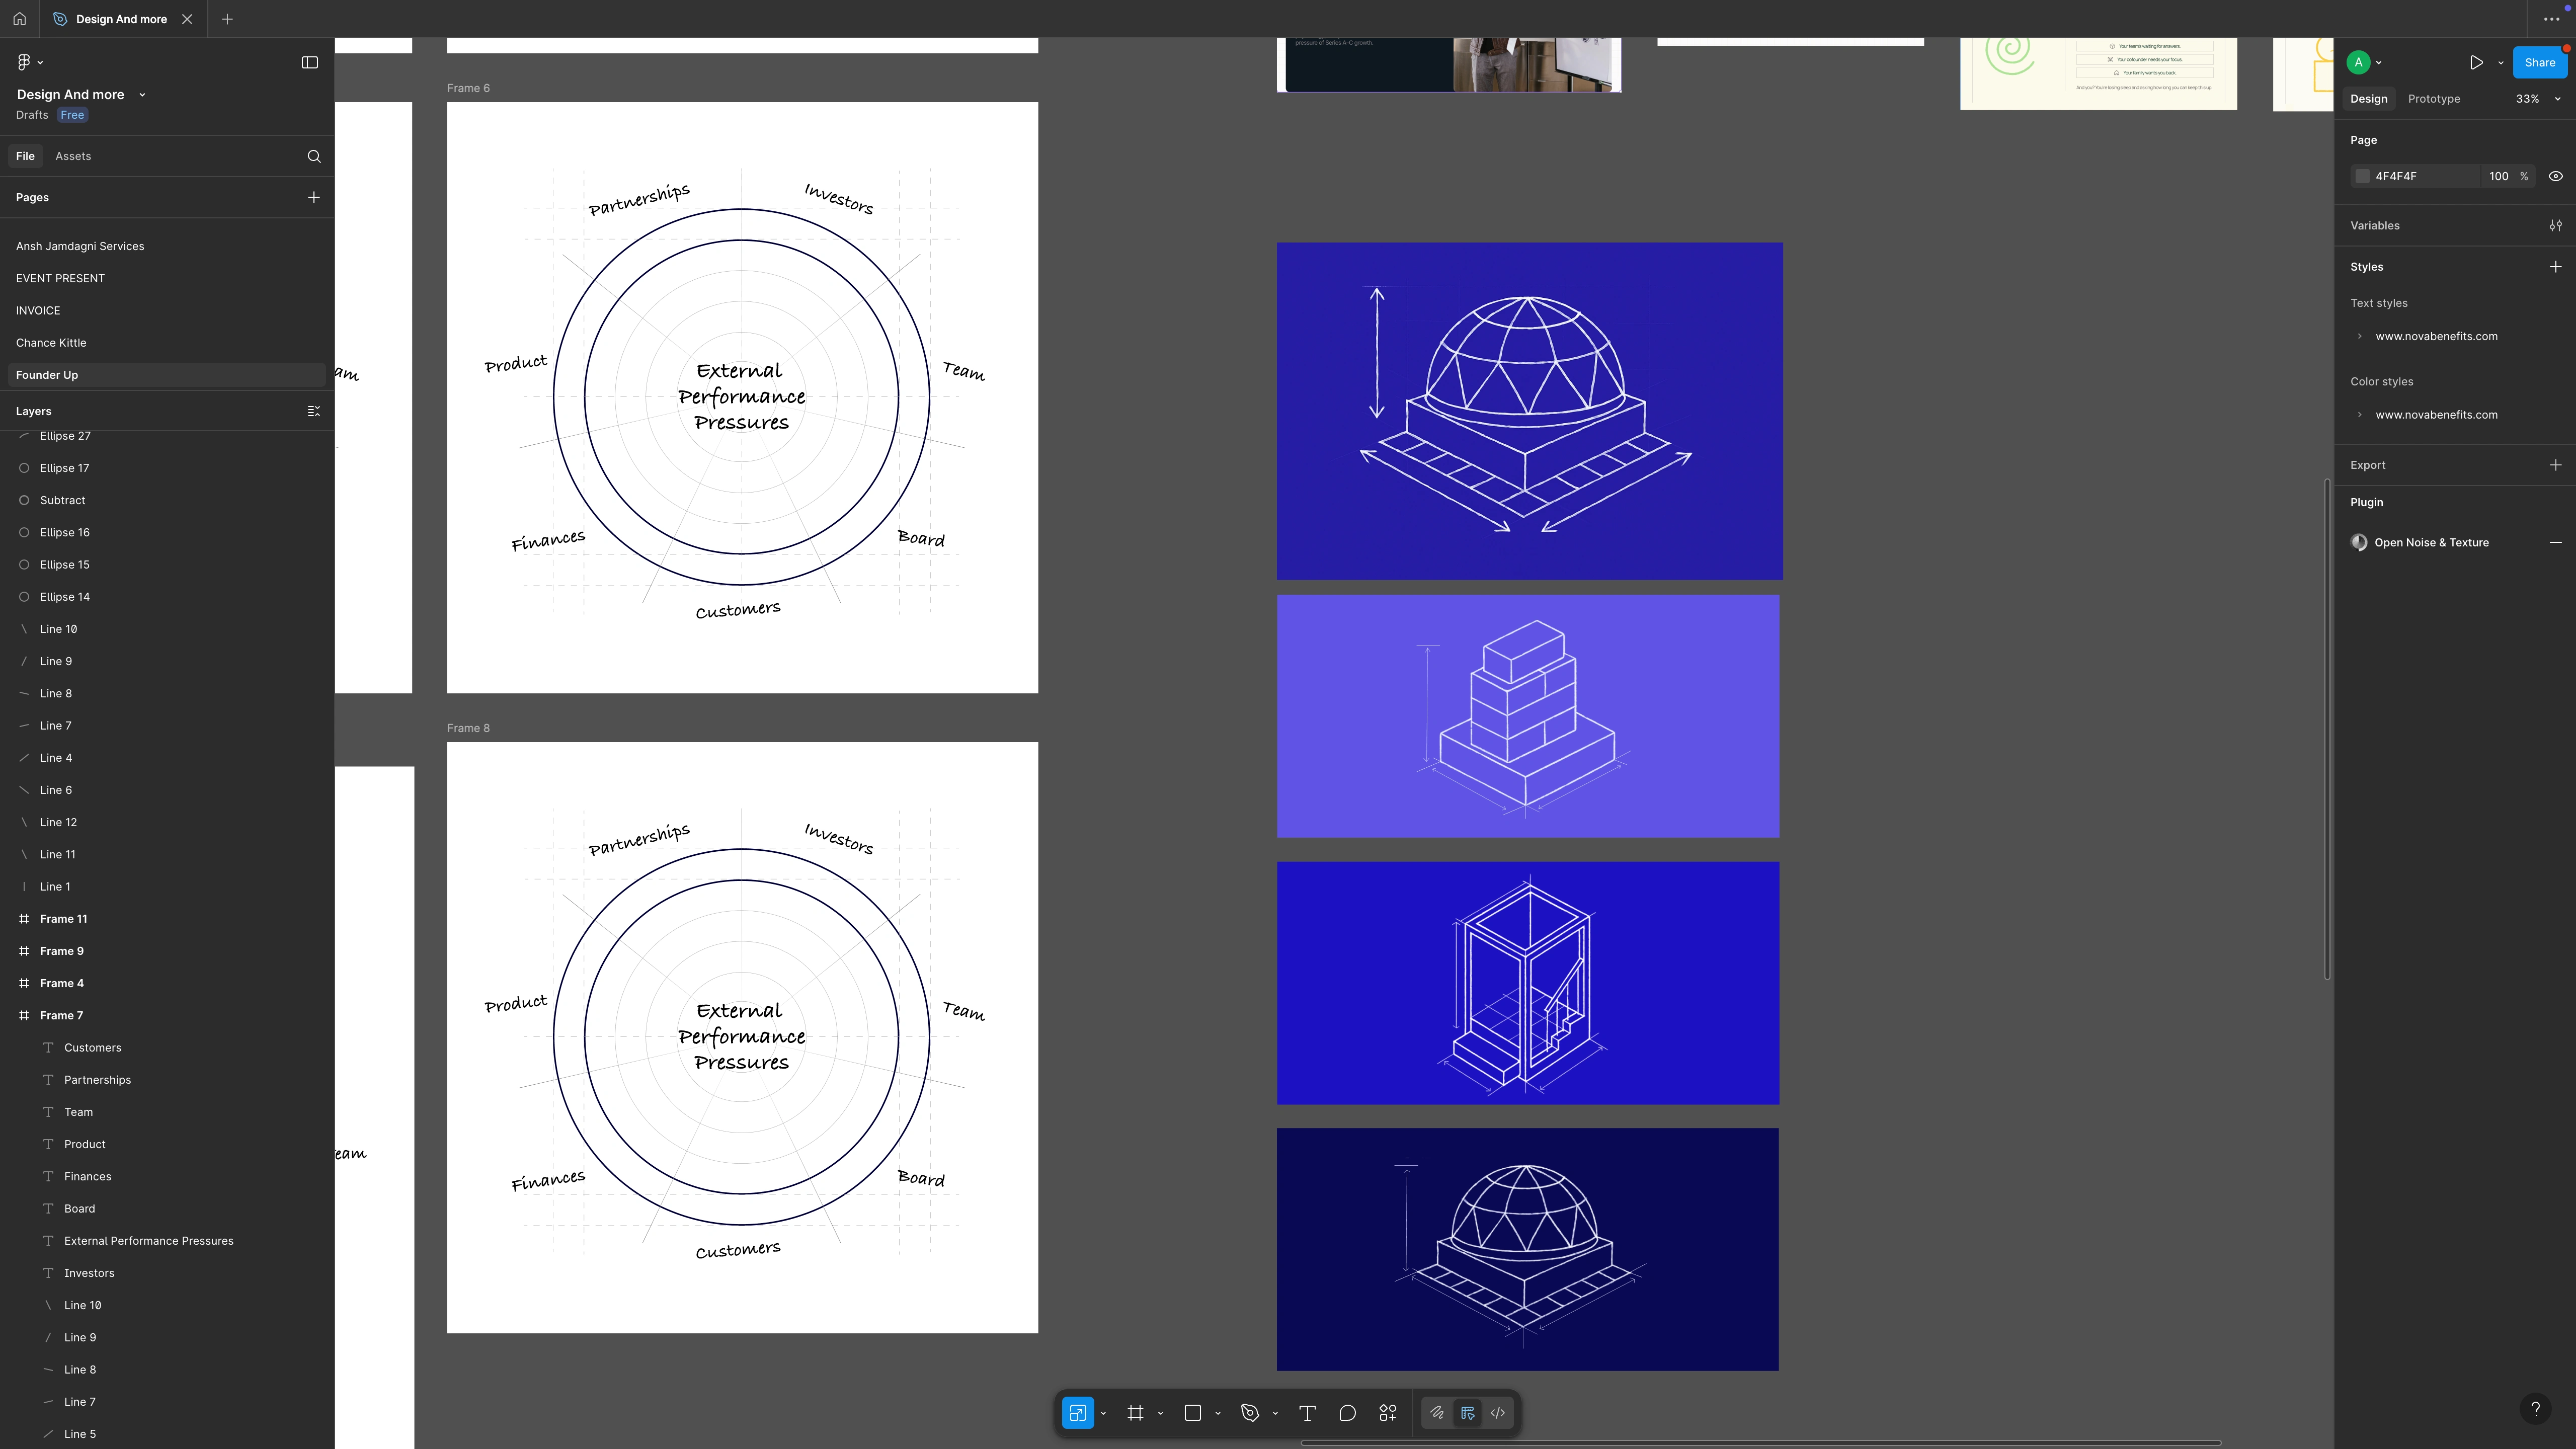Screen dimensions: 2576x1449
Task: Open the Open Noise & Texture plugin
Action: coord(2431,542)
